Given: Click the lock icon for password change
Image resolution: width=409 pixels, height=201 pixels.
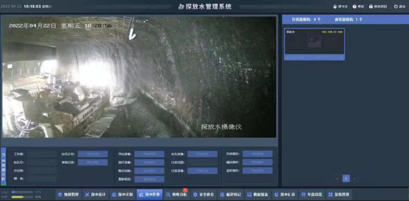Looking at the screenshot, I should coord(371,7).
